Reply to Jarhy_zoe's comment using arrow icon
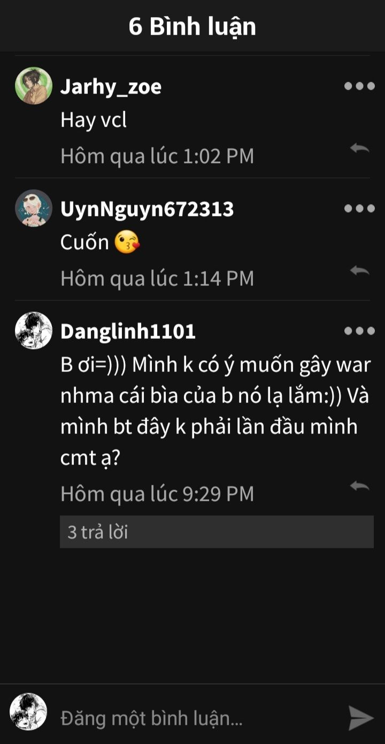 [360, 149]
